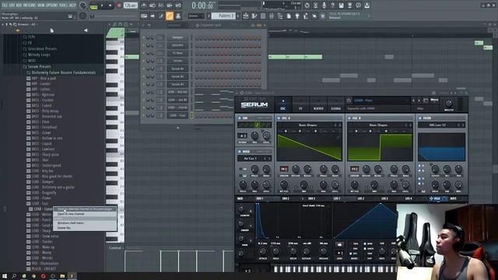Open the PATTERNS menu
Viewport: 498px width, 280px height.
click(30, 5)
